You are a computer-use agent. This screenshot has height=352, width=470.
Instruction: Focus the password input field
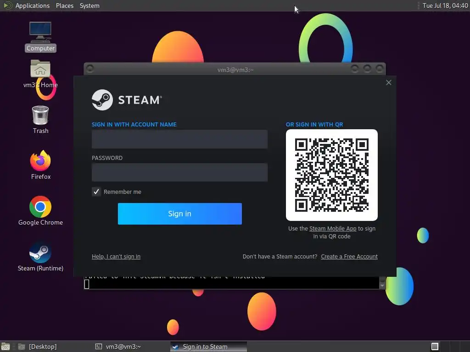tap(179, 172)
